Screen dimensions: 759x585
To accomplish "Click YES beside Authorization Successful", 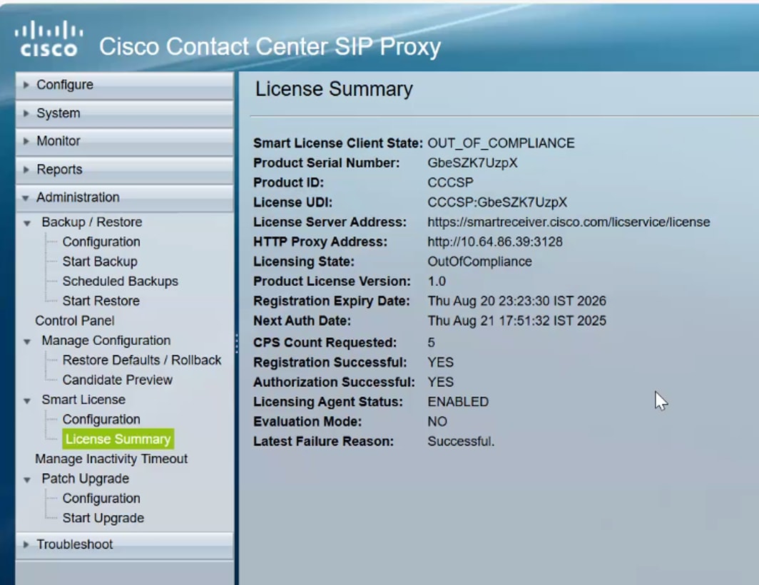I will (441, 382).
